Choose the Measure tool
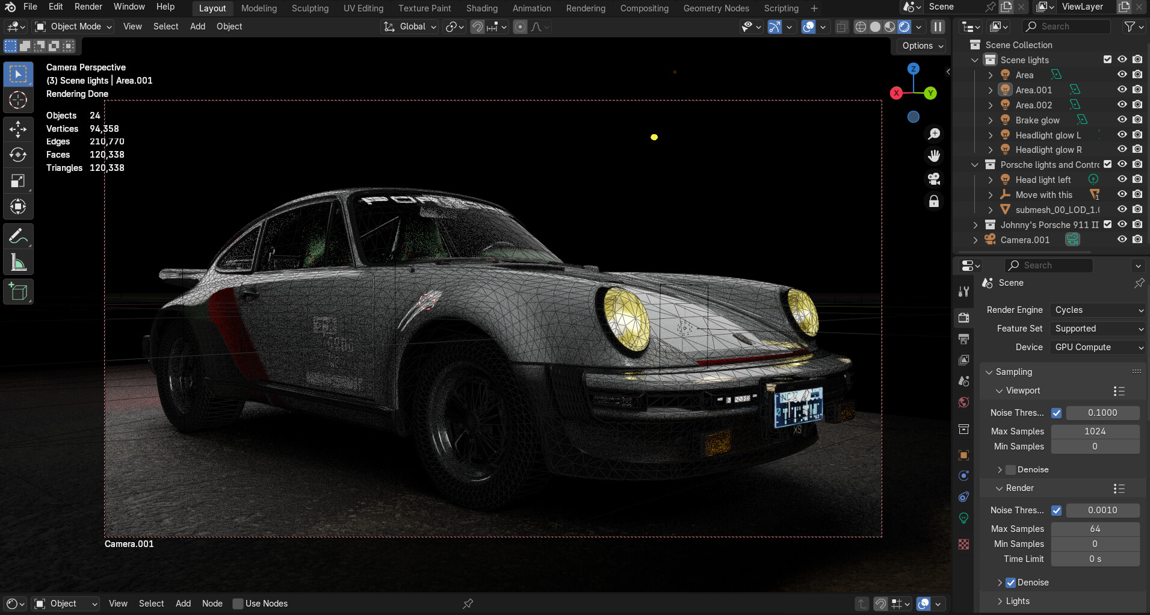 tap(18, 262)
